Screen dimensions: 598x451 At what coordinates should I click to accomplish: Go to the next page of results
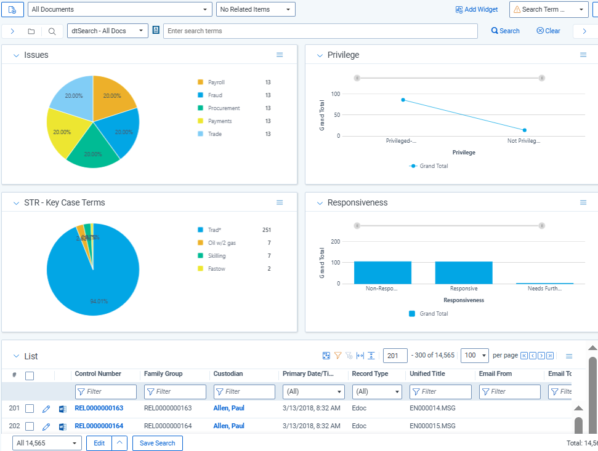point(541,356)
